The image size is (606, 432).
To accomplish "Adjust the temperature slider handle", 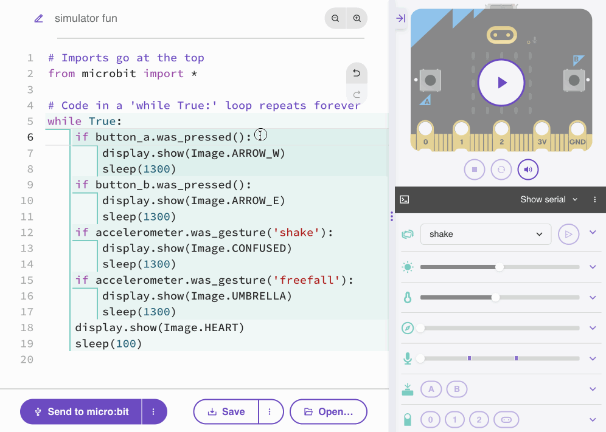I will pos(496,298).
